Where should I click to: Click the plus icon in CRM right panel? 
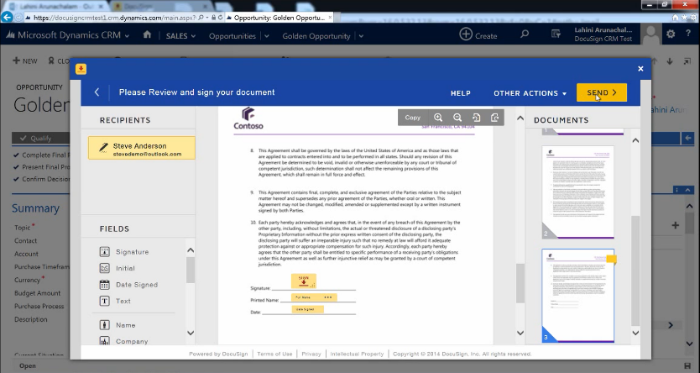click(x=675, y=226)
